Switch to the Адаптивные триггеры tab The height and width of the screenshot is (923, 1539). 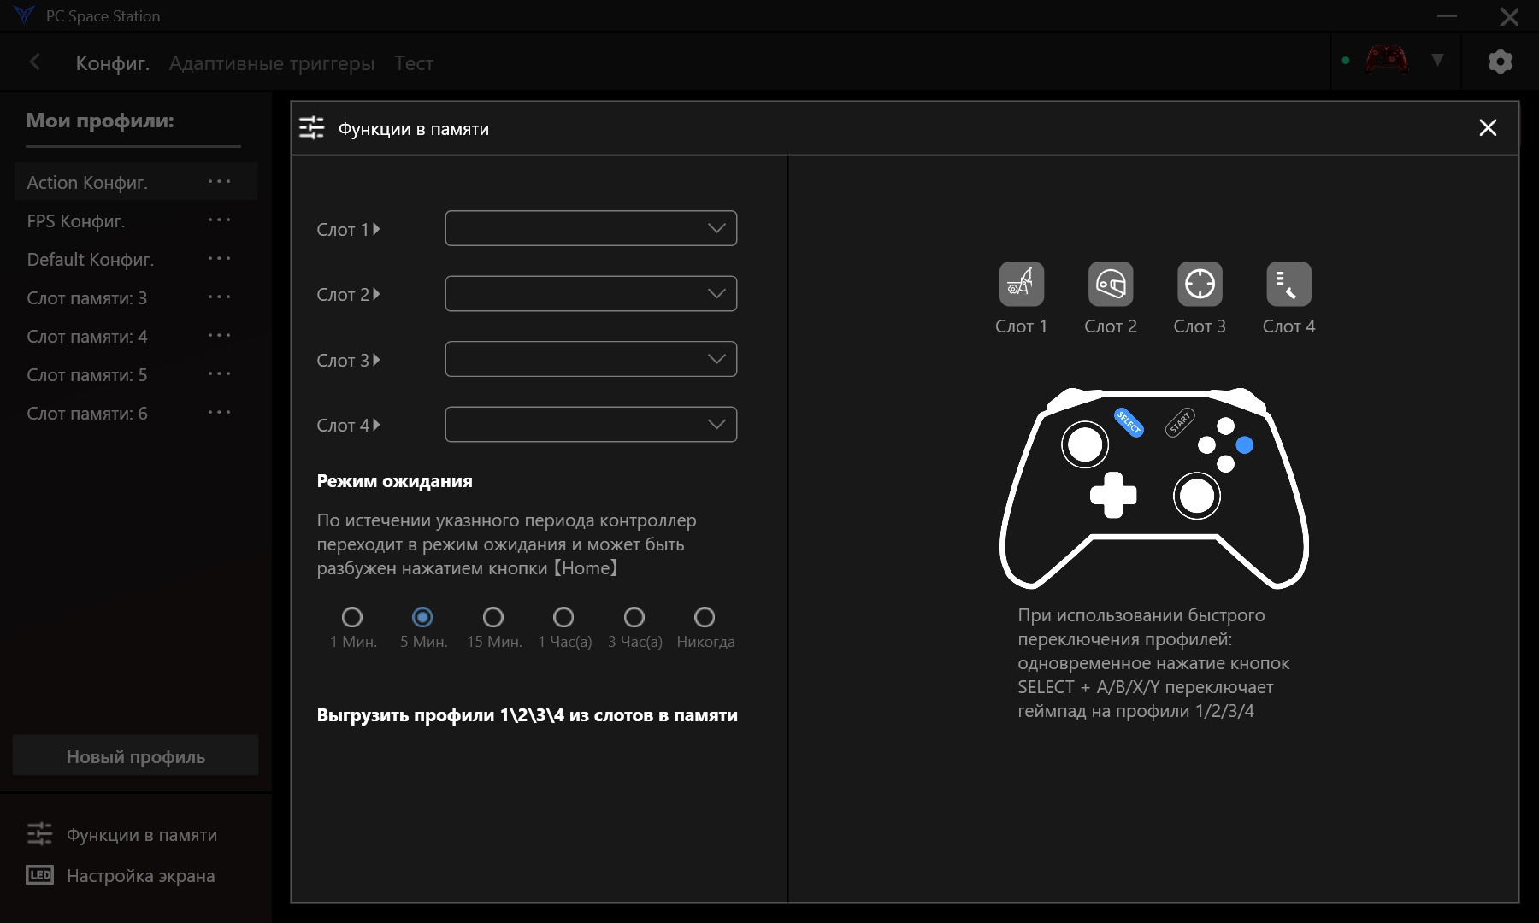pos(272,63)
